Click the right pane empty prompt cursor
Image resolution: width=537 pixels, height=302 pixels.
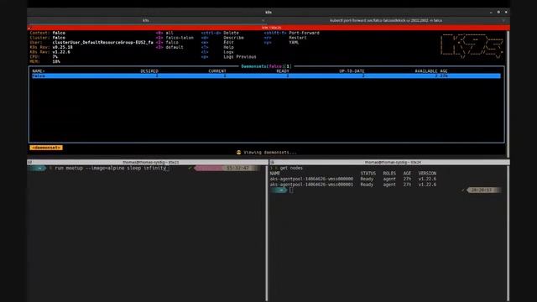pyautogui.click(x=291, y=190)
